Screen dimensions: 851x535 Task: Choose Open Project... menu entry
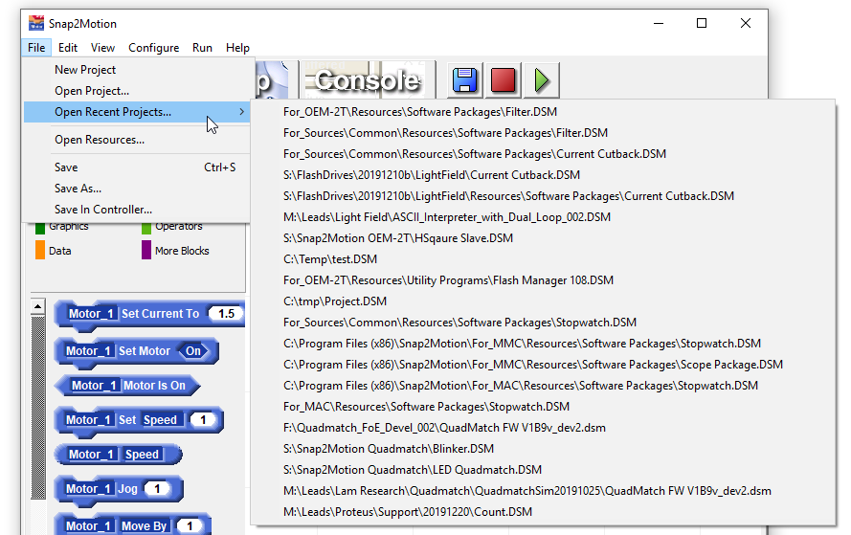click(136, 91)
